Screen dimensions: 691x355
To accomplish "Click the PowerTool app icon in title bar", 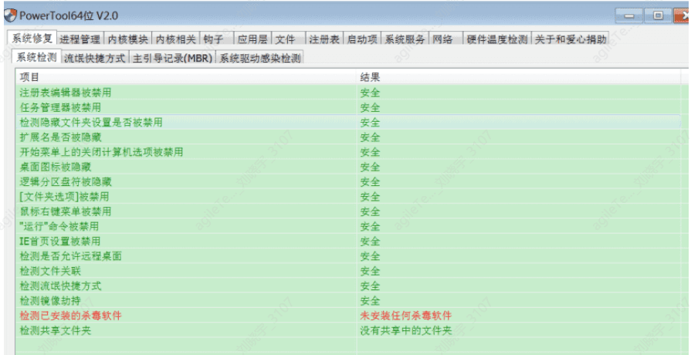I will [11, 15].
